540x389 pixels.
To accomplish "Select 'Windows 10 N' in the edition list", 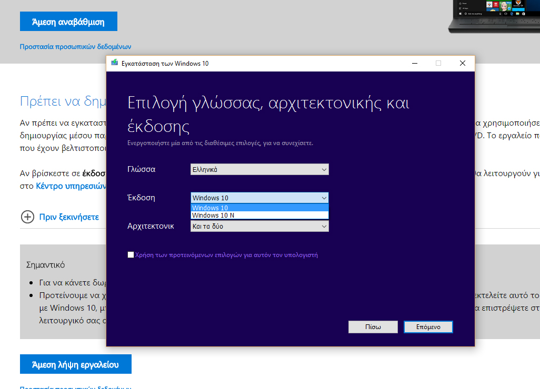I will 259,216.
